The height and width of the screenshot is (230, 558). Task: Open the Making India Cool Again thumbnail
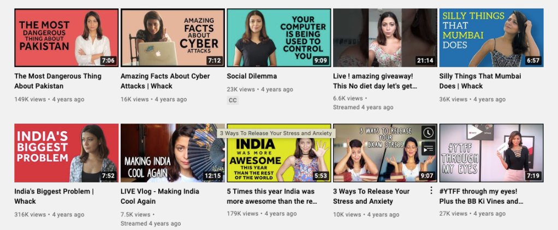tap(173, 153)
